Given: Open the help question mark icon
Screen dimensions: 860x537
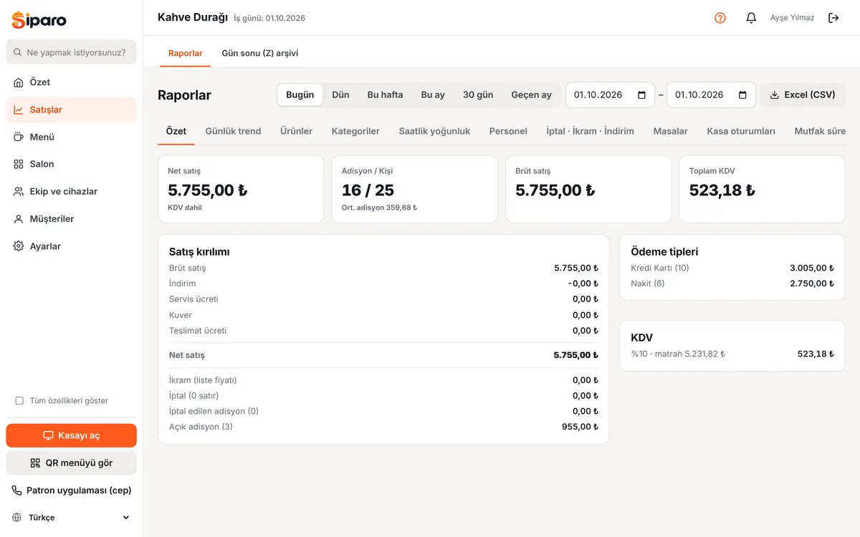Looking at the screenshot, I should (720, 18).
